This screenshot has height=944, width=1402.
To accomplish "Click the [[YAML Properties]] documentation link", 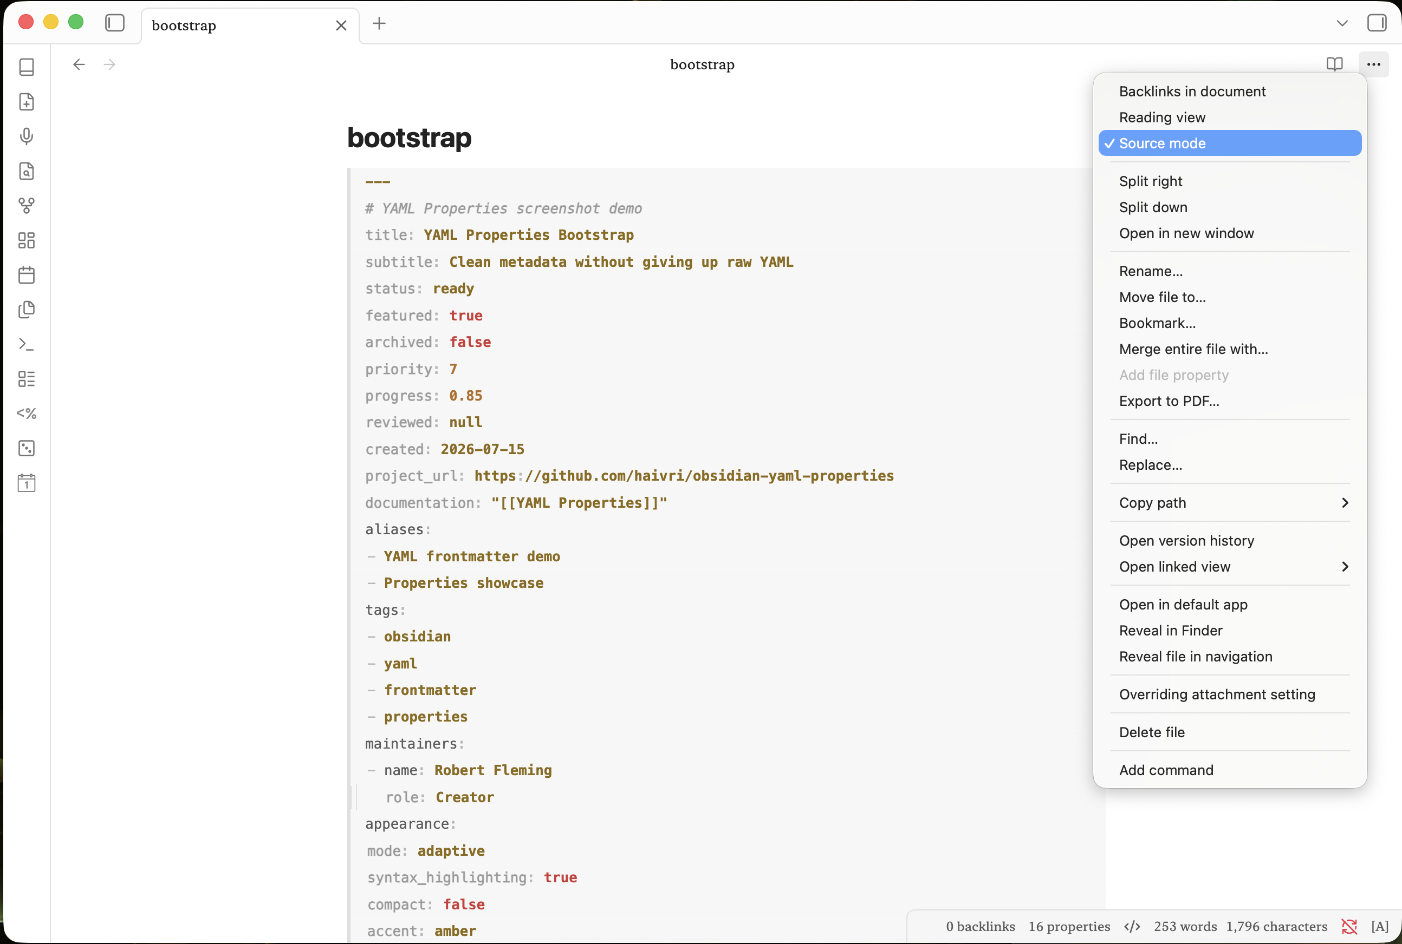I will coord(579,503).
